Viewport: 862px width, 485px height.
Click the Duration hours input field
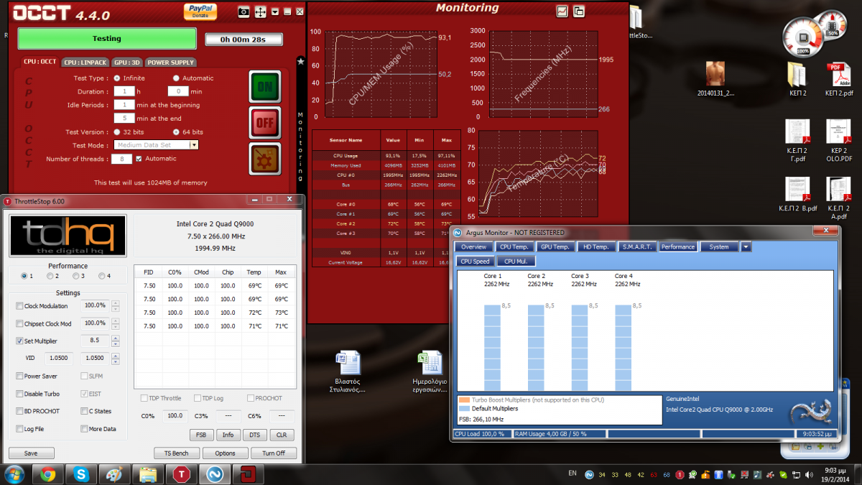click(124, 91)
